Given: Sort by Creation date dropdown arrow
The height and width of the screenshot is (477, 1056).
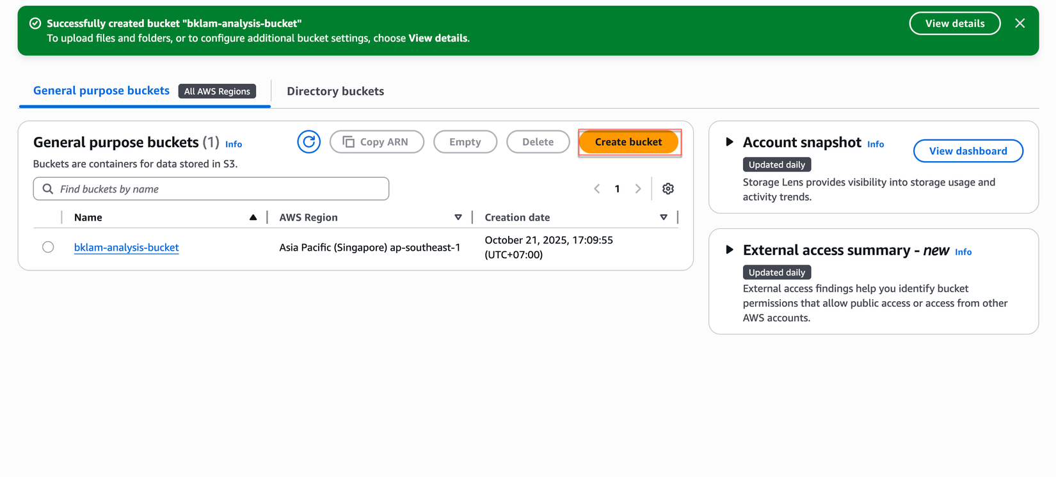Looking at the screenshot, I should pyautogui.click(x=663, y=217).
